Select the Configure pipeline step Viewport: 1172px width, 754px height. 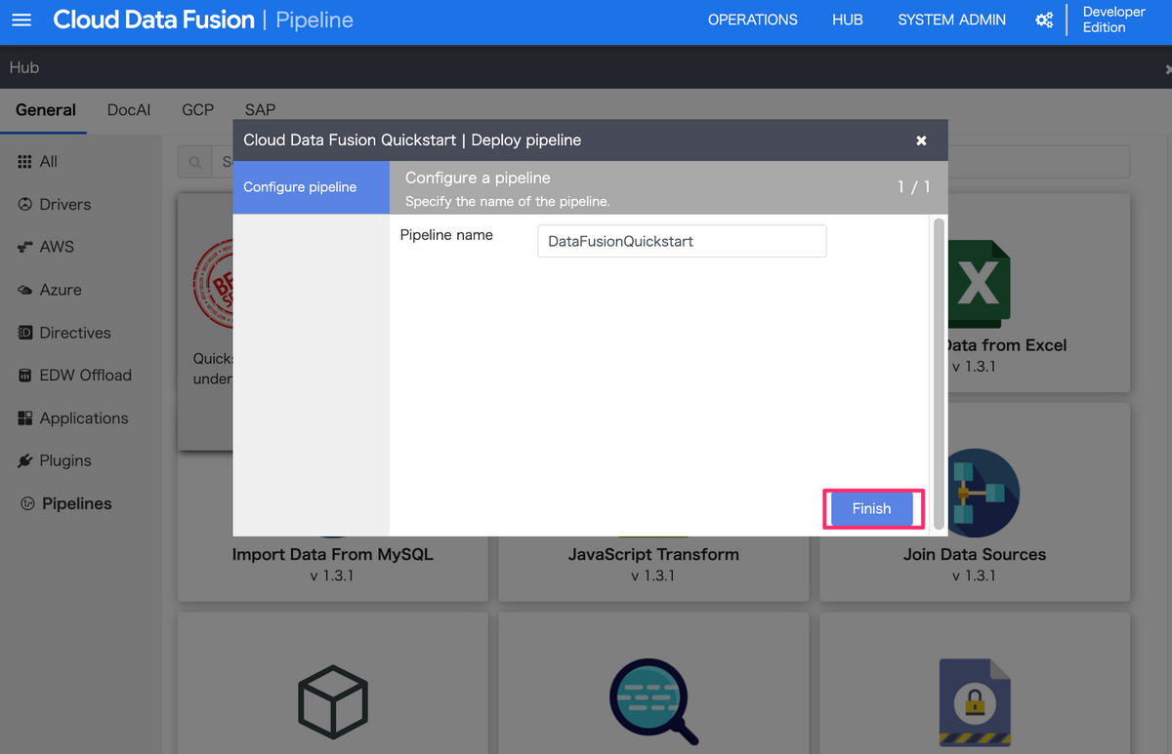[x=311, y=187]
